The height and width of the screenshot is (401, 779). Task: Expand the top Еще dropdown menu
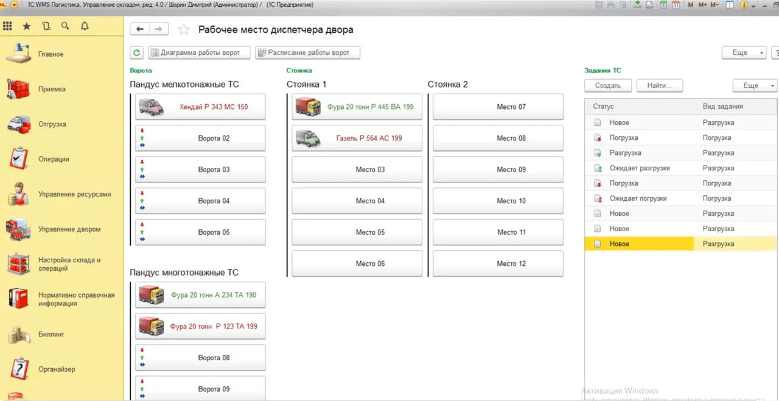[x=744, y=53]
